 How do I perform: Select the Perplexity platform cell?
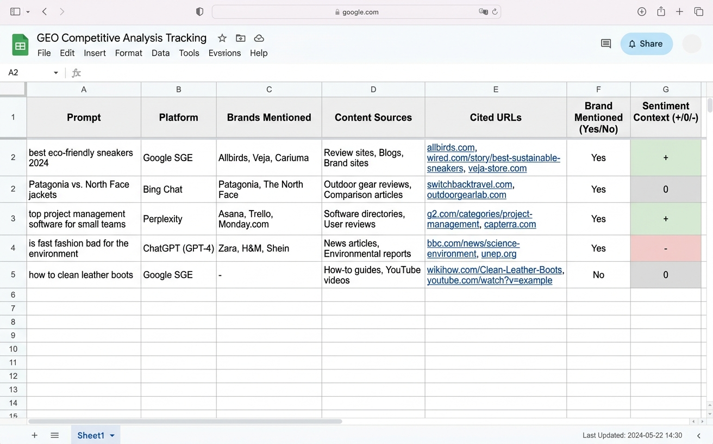[x=178, y=219]
